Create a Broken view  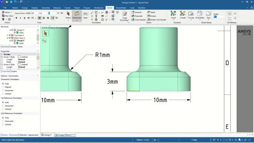pos(152,16)
